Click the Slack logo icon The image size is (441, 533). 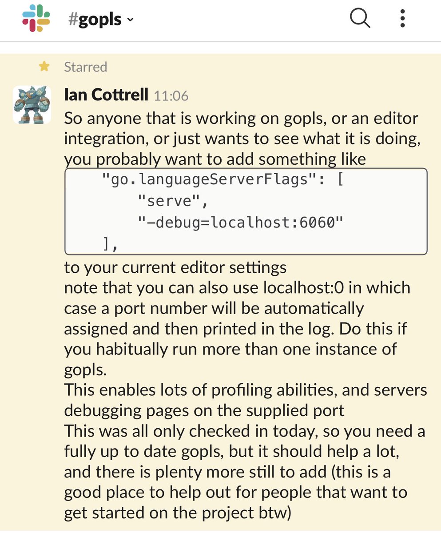point(36,18)
